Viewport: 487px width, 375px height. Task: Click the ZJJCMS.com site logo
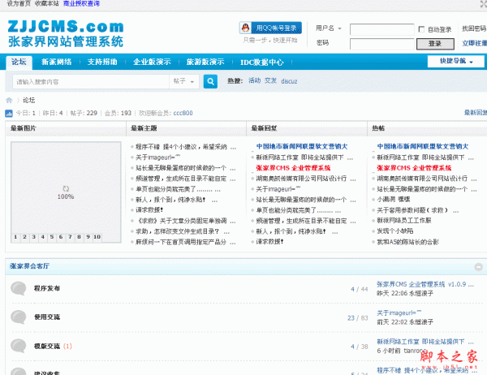66,33
